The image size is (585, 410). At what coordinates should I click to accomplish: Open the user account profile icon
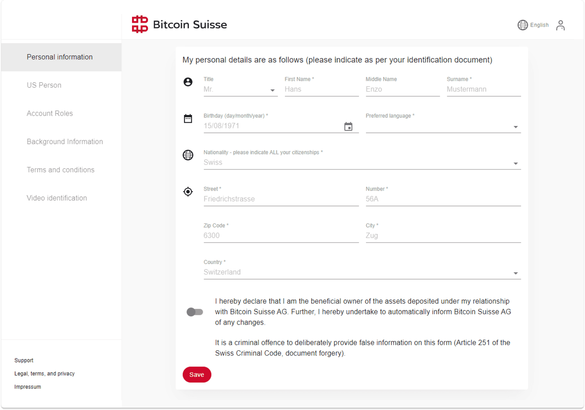coord(560,25)
